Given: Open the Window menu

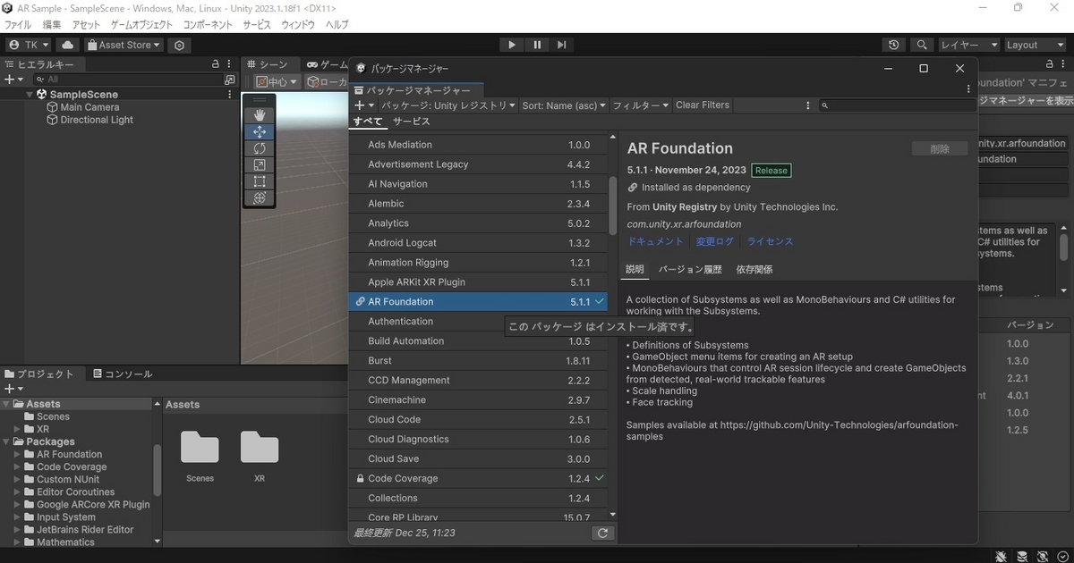Looking at the screenshot, I should [x=298, y=25].
